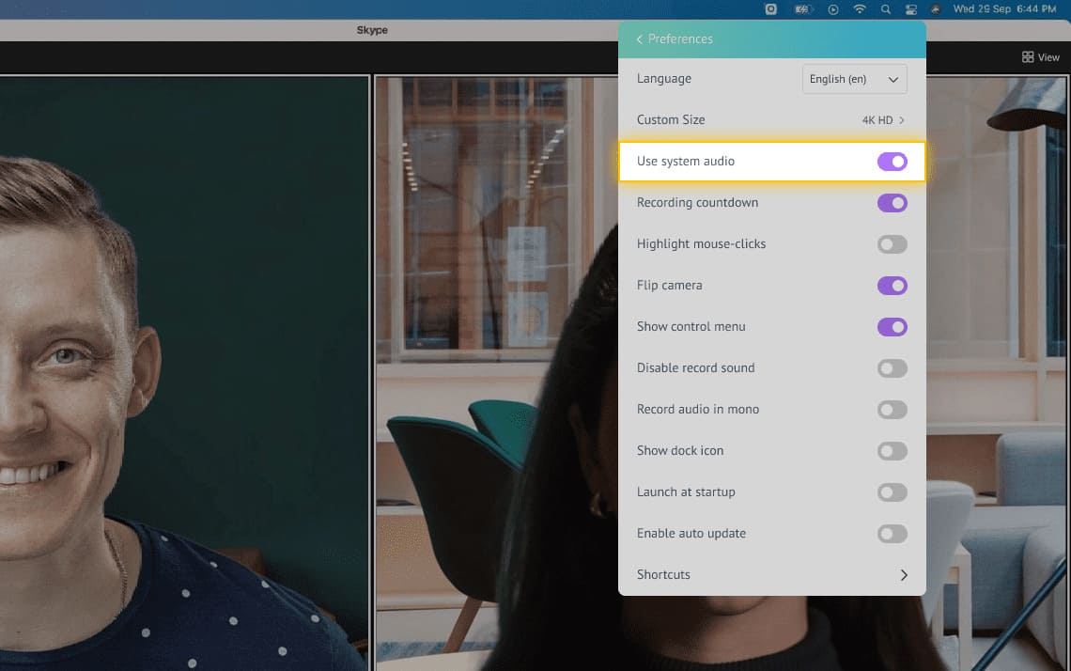The image size is (1071, 671).
Task: Open the Language dropdown showing English (en)
Action: point(854,79)
